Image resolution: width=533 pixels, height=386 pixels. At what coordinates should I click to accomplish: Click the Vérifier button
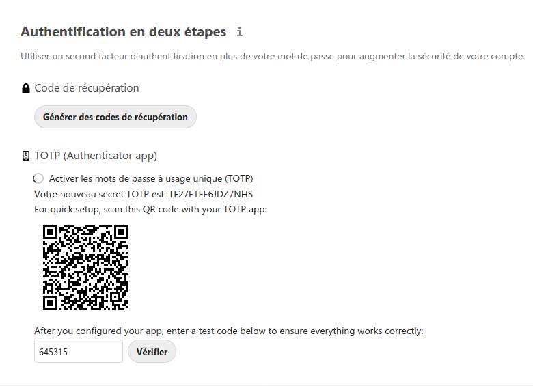tap(152, 352)
